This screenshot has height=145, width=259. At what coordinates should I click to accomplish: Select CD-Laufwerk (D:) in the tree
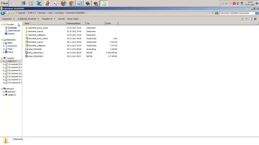(x=15, y=64)
